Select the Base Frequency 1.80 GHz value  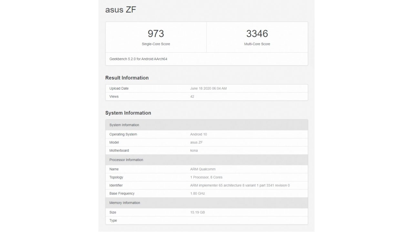pyautogui.click(x=198, y=193)
